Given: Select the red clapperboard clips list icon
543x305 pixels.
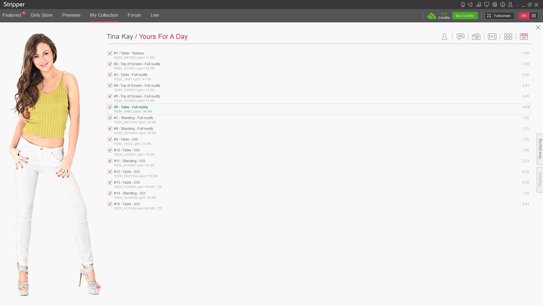Looking at the screenshot, I should click(x=524, y=37).
